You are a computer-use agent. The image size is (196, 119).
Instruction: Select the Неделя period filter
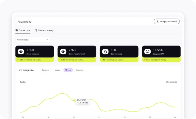click(57, 70)
